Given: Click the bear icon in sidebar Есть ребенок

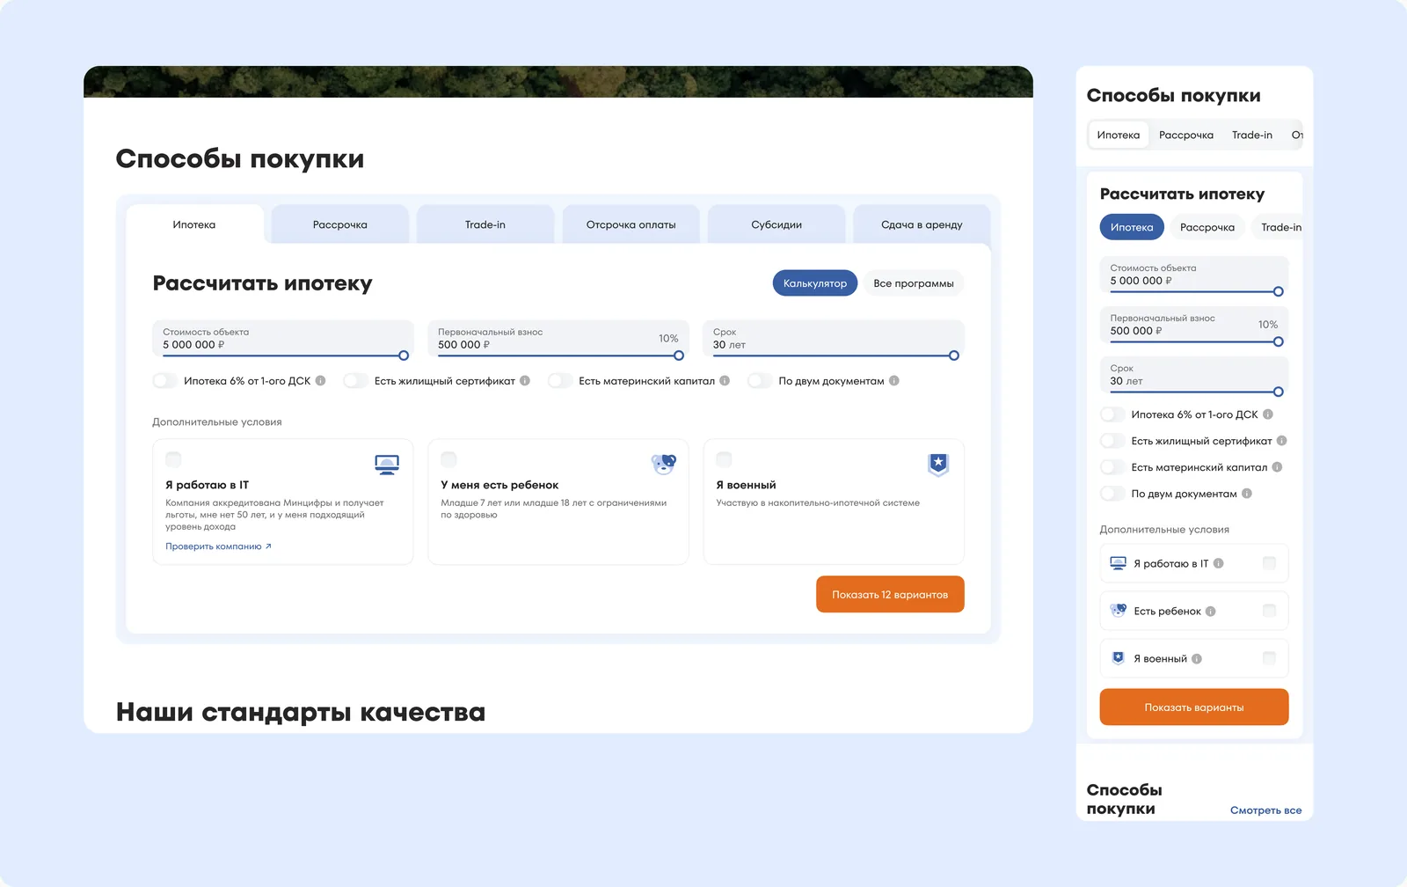Looking at the screenshot, I should [x=1118, y=609].
